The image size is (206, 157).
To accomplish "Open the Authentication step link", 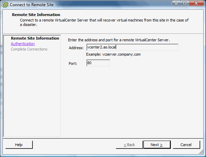I will click(x=23, y=44).
